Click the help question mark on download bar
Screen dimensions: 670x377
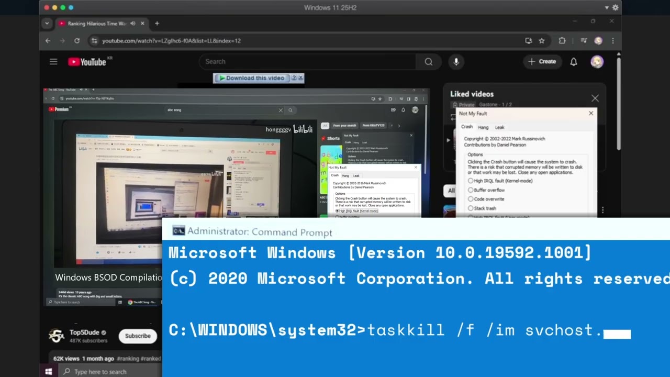tap(294, 78)
